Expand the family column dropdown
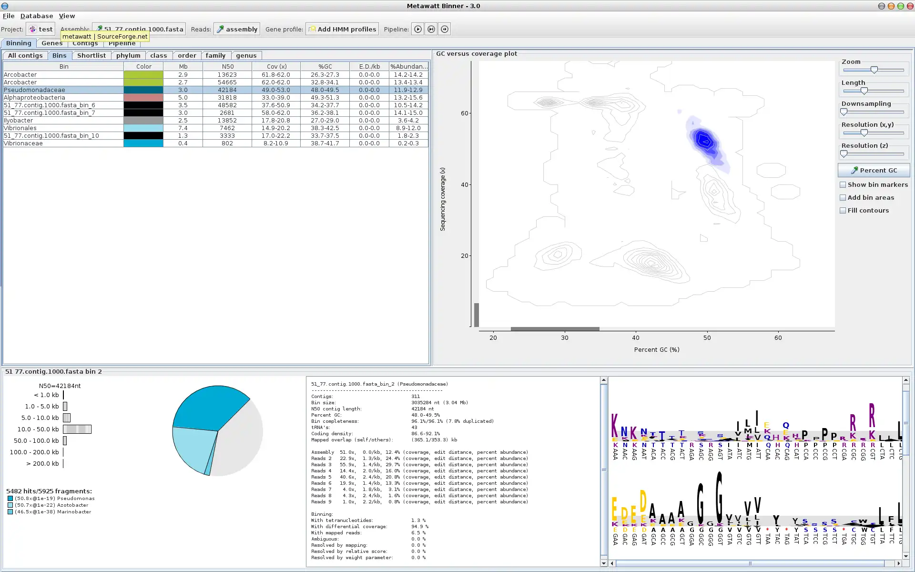Viewport: 915px width, 572px height. pos(215,55)
